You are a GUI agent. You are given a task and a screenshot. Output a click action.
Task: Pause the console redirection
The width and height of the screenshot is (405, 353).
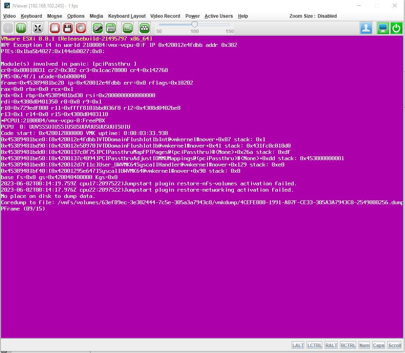coord(21,28)
